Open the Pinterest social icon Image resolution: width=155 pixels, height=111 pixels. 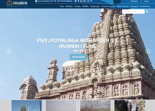point(91,1)
